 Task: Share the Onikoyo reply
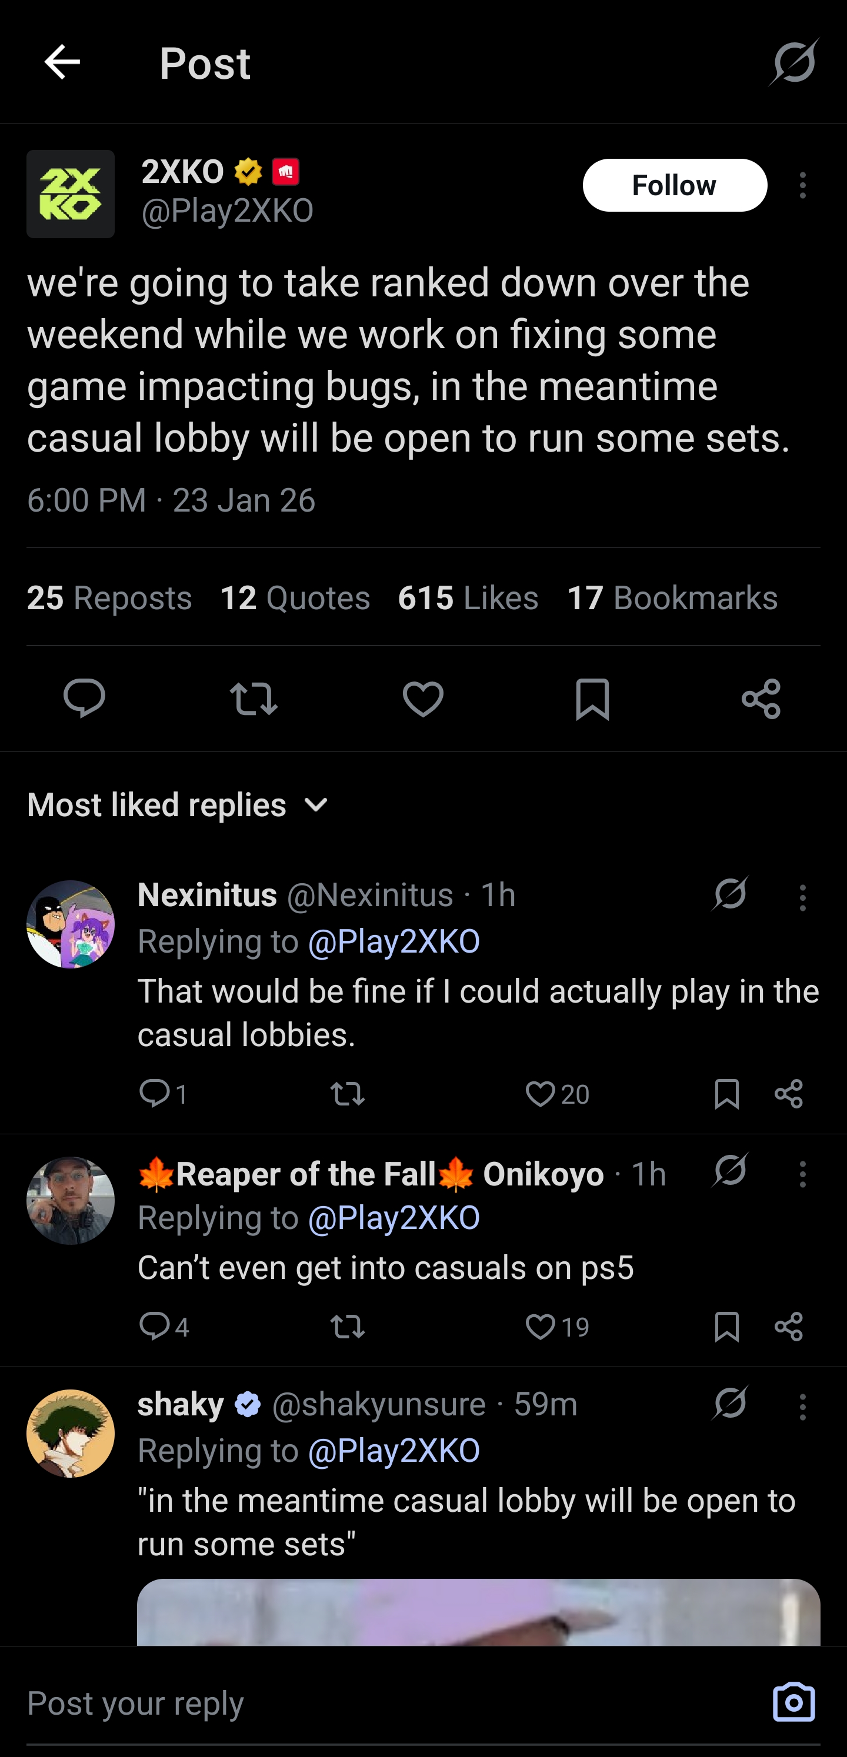pyautogui.click(x=789, y=1327)
